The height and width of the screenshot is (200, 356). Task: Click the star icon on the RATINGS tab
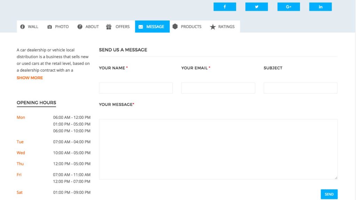pyautogui.click(x=212, y=26)
